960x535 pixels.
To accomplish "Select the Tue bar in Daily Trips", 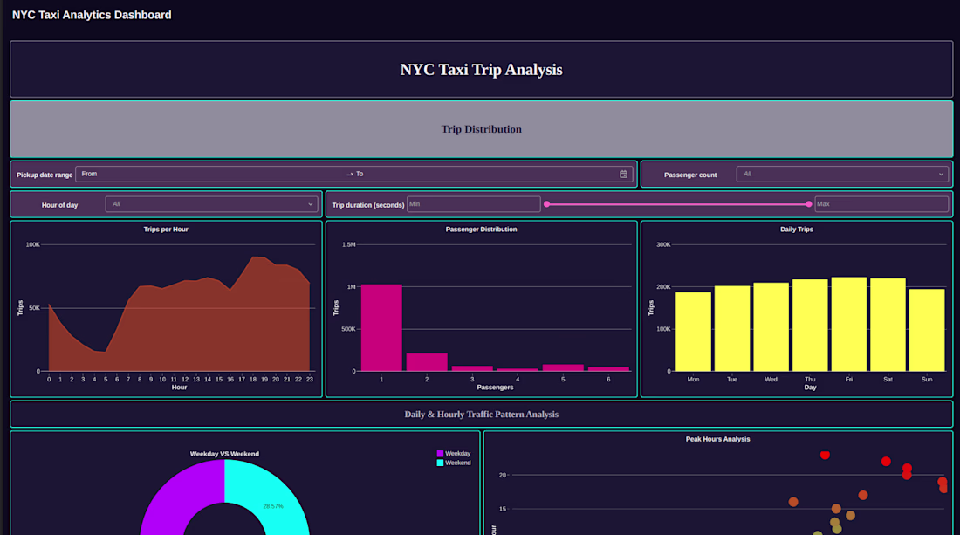I will click(731, 329).
